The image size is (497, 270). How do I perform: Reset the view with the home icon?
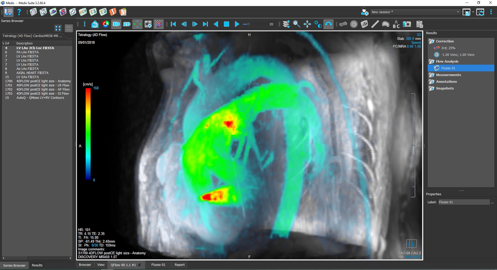coord(95,24)
